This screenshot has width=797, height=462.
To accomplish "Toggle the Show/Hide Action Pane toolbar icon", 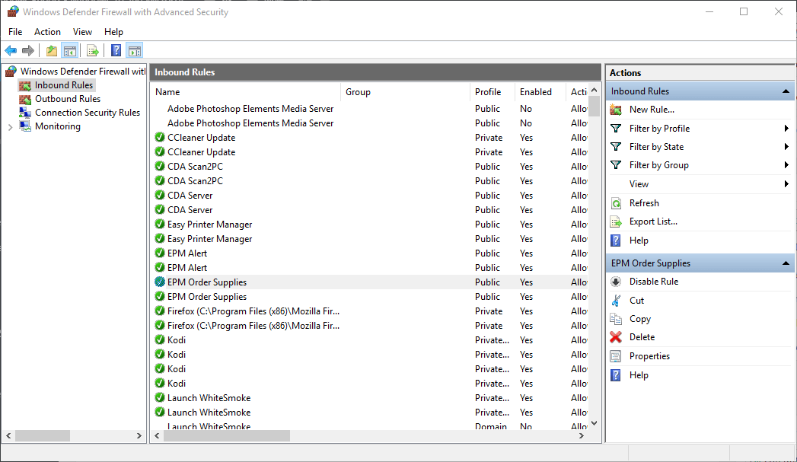I will 134,50.
